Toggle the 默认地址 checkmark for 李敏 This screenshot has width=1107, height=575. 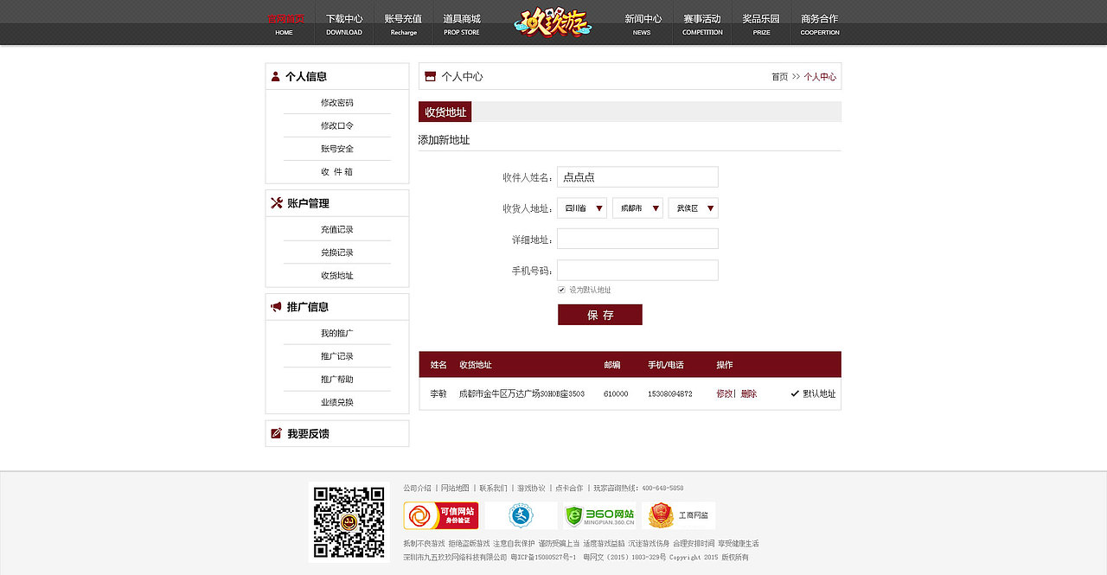coord(794,393)
